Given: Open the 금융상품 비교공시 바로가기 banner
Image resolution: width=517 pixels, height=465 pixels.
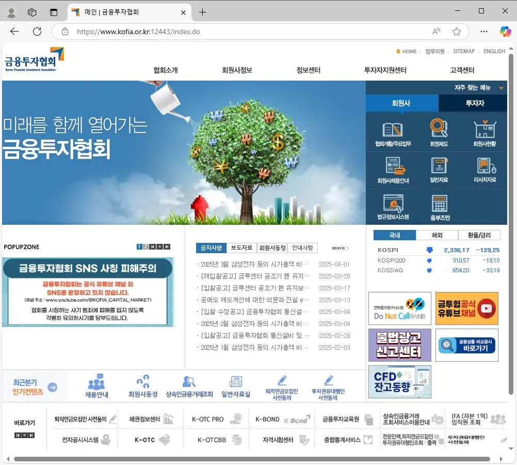Looking at the screenshot, I should click(466, 345).
